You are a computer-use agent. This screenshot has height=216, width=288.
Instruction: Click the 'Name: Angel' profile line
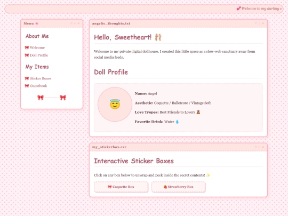tap(146, 93)
